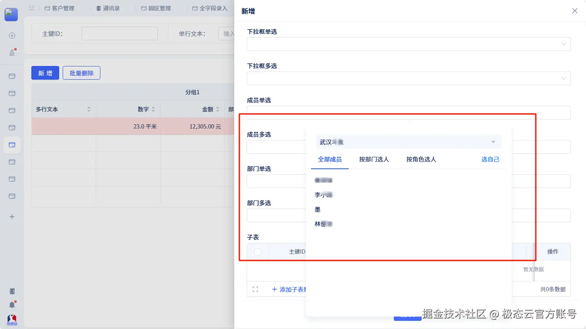Click the 部门多选 input field
This screenshot has height=329, width=586.
[276, 215]
